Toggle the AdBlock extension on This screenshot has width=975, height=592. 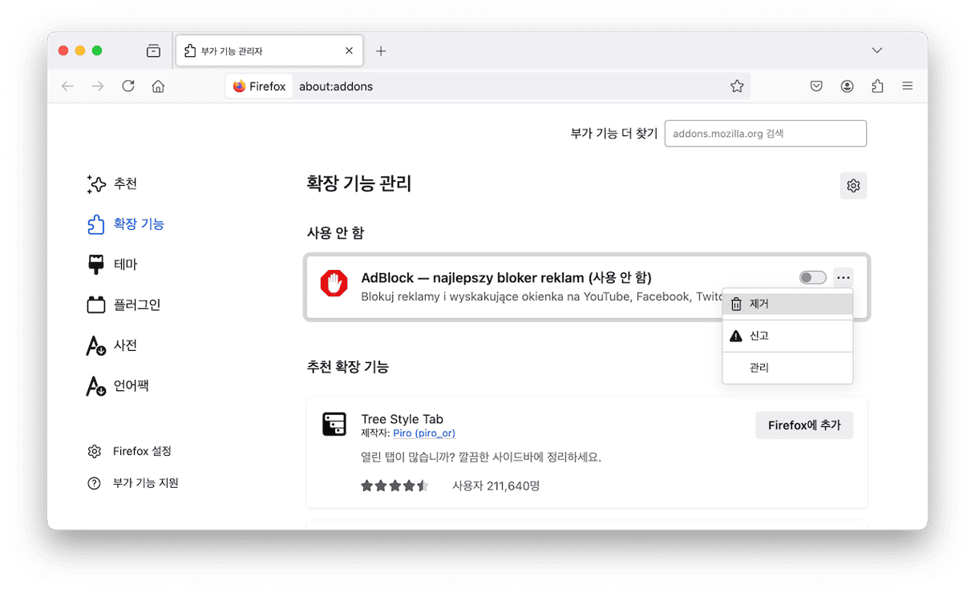(x=813, y=277)
